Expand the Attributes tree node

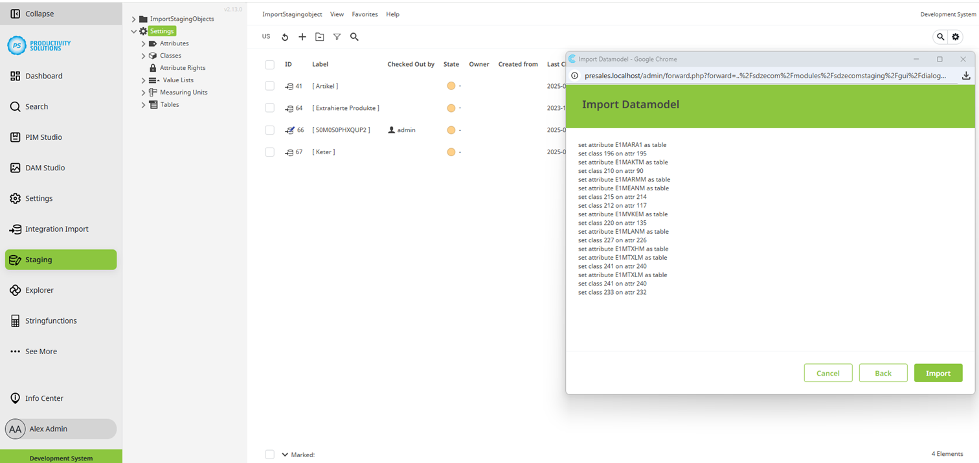pyautogui.click(x=142, y=43)
